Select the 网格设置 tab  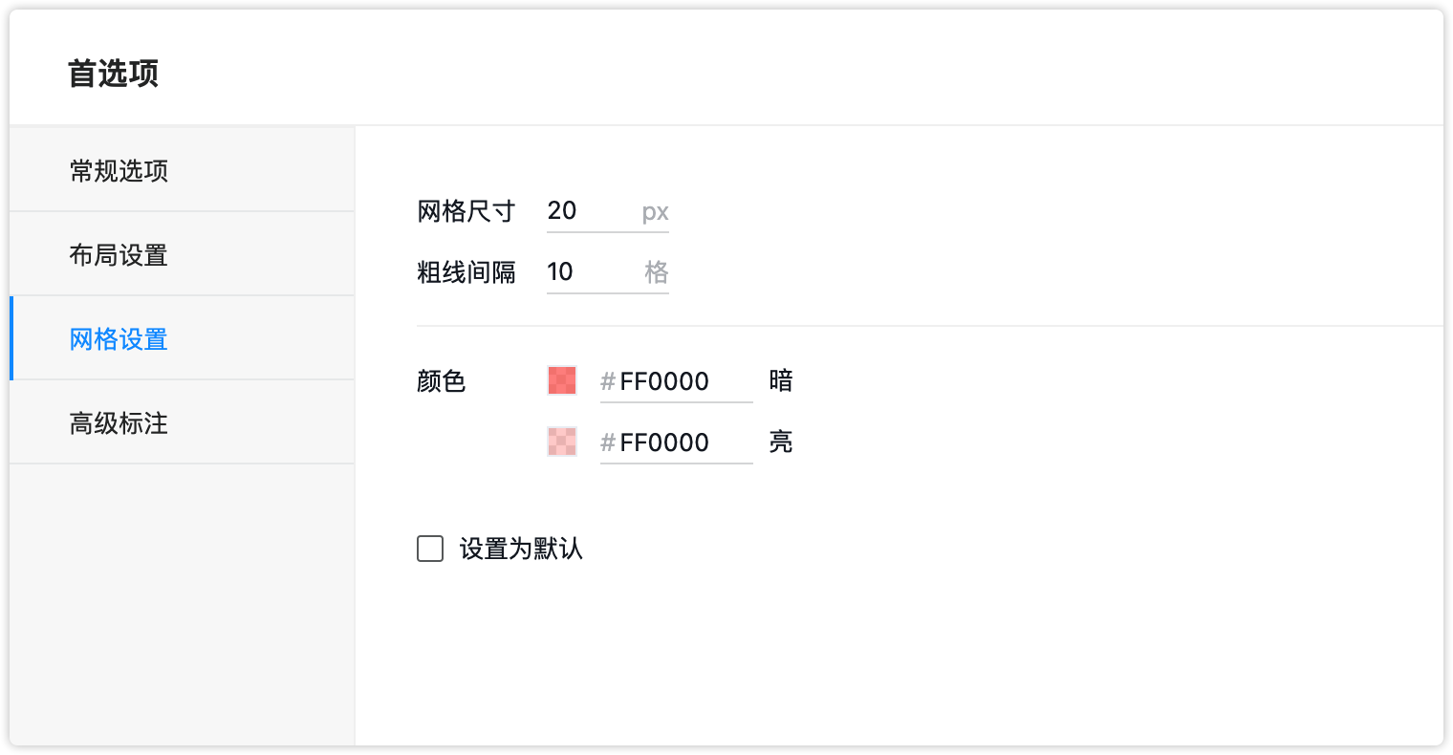119,339
